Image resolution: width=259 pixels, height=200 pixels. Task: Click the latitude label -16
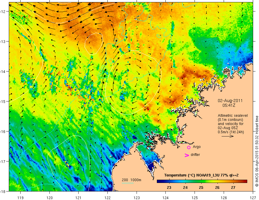pos(3,131)
